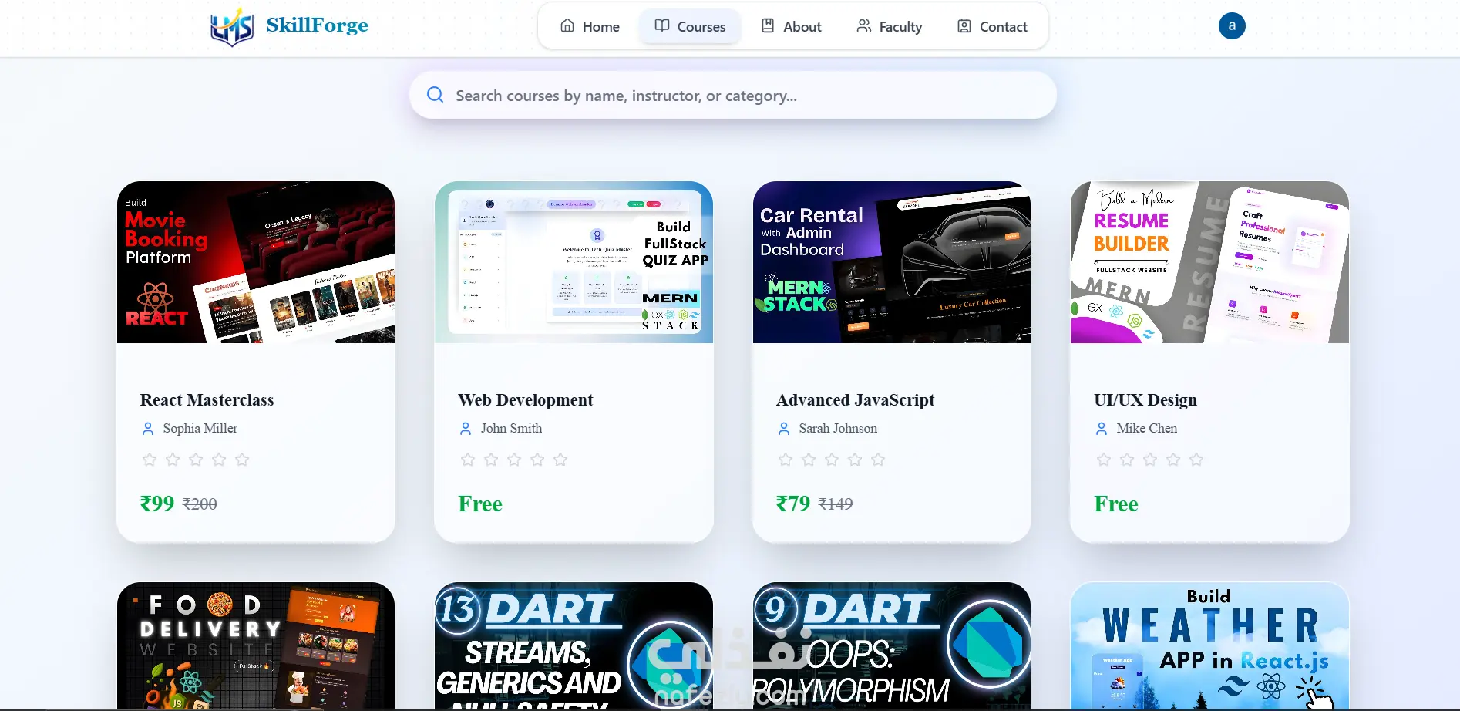Click the Free label on Web Development
Viewport: 1460px width, 711px height.
point(480,504)
